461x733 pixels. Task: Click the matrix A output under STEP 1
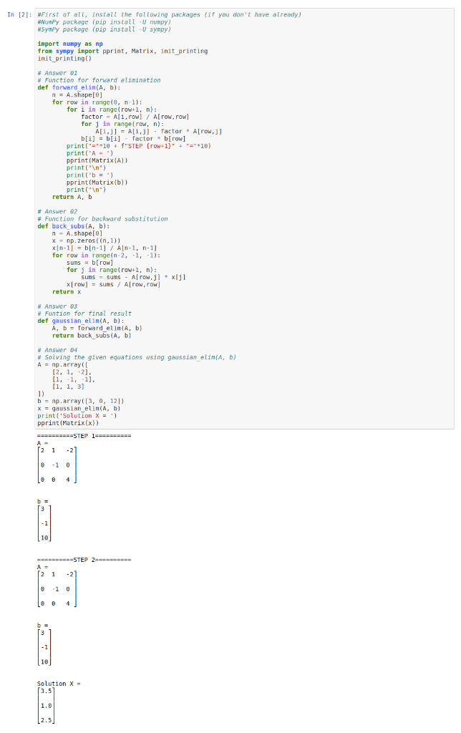[57, 465]
